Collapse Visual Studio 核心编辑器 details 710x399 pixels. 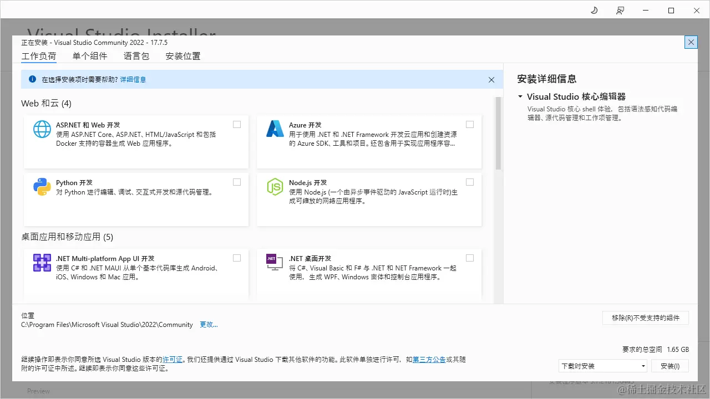520,96
